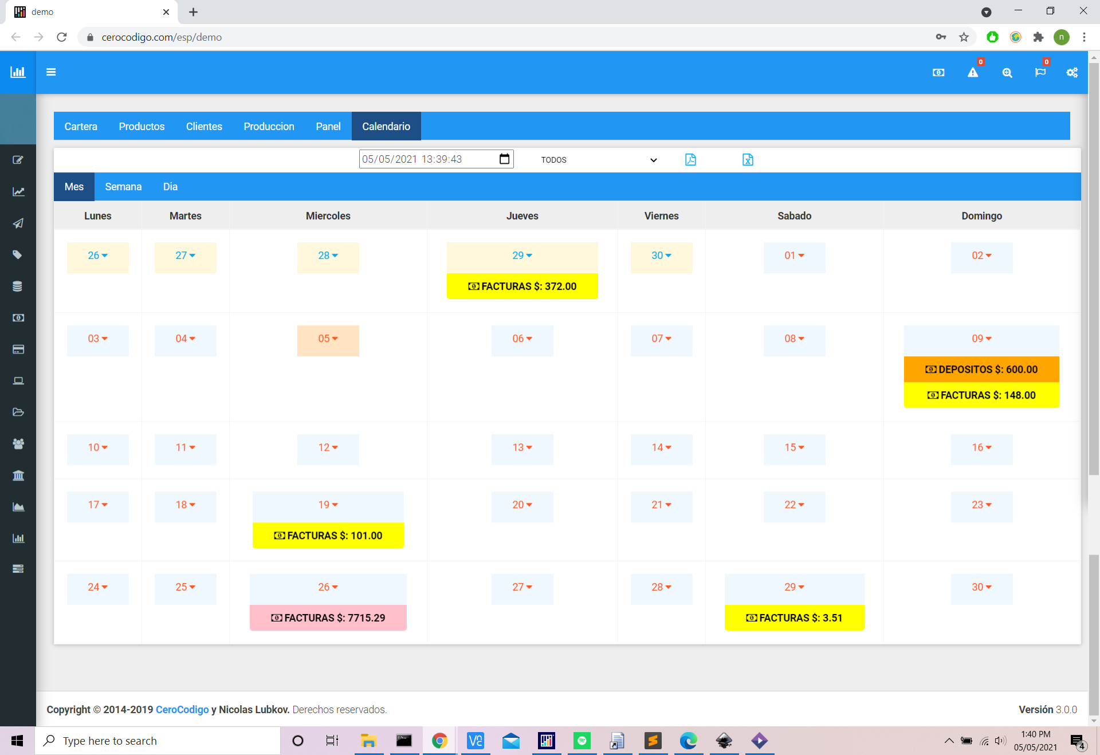Click the PDF export icon

[690, 160]
